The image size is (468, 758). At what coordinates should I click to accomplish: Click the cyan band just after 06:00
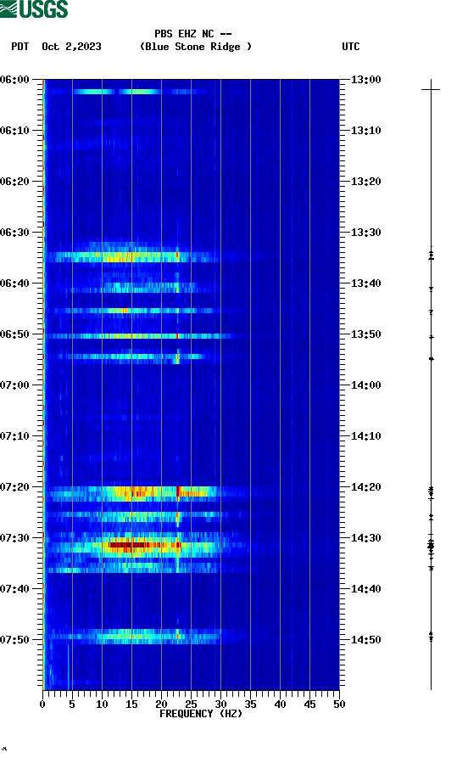(117, 92)
